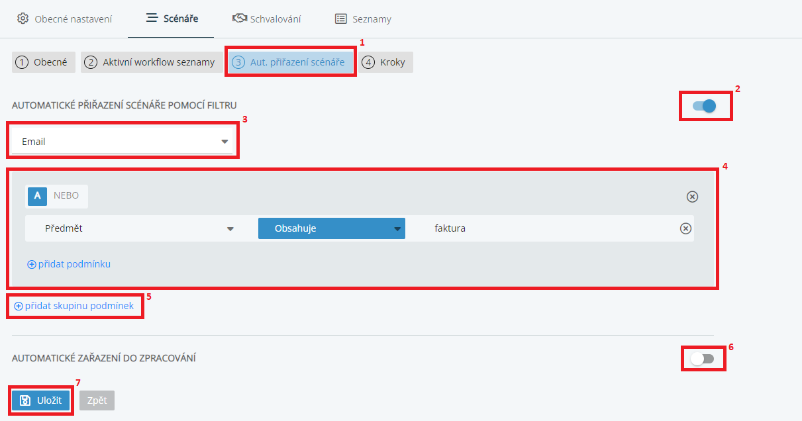The width and height of the screenshot is (802, 421).
Task: Click the plus icon beside přidat podmínku
Action: tap(31, 264)
